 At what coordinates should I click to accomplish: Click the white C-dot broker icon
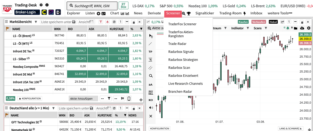tap(58, 12)
